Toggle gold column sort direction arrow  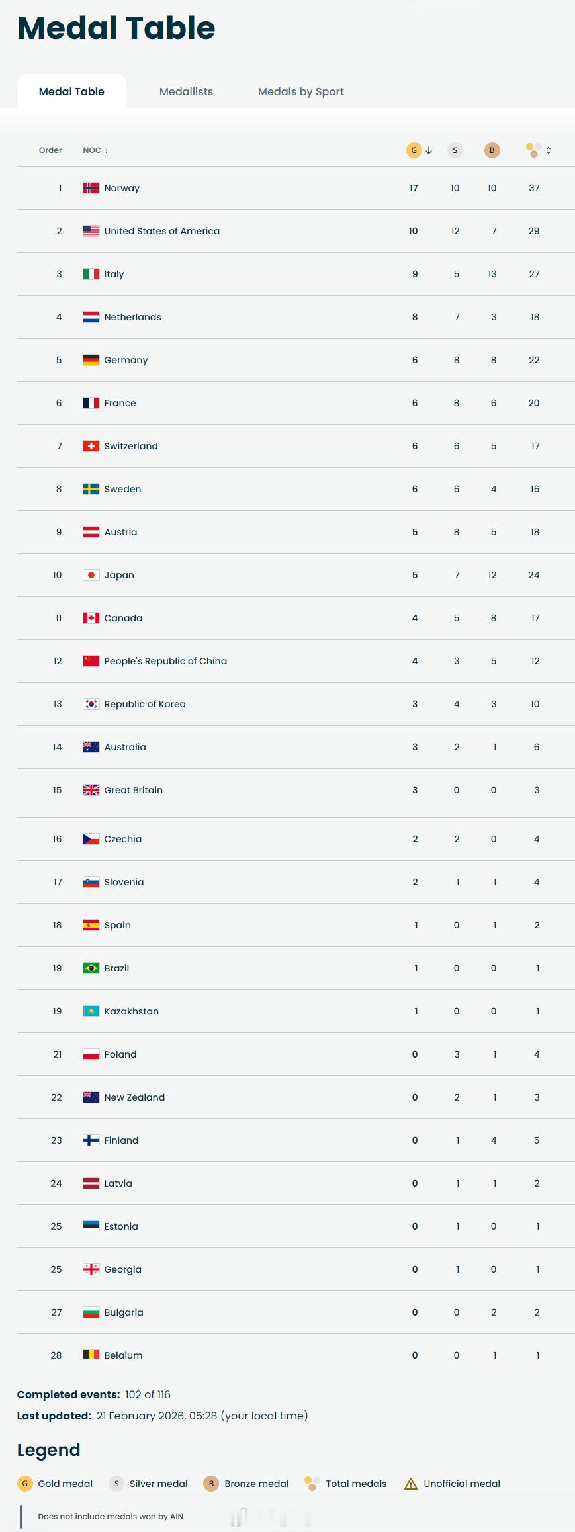429,150
